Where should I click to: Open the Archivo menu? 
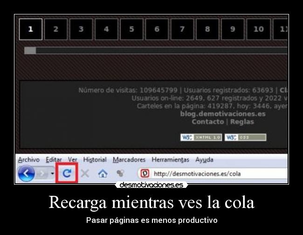(29, 160)
